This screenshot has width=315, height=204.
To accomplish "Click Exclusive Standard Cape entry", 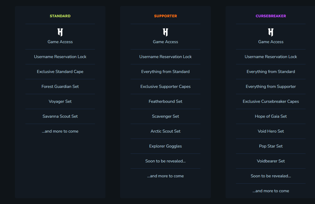I will click(x=60, y=72).
